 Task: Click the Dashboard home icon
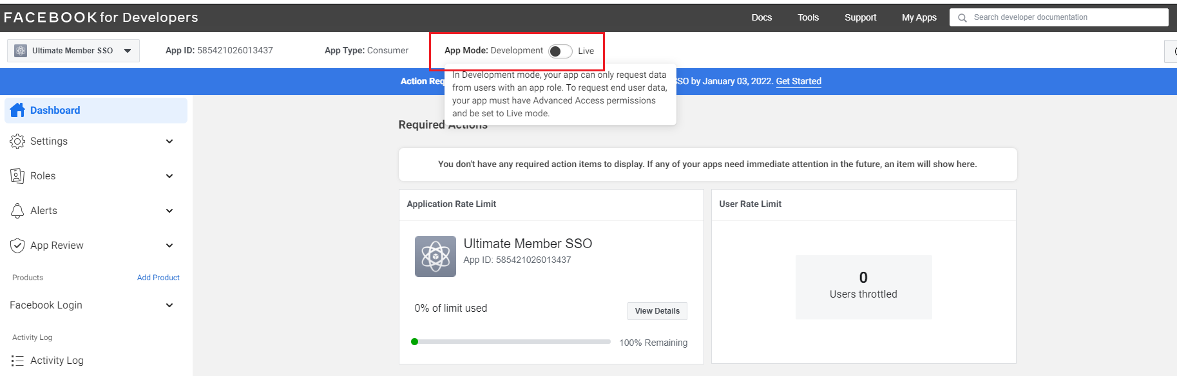(x=17, y=110)
